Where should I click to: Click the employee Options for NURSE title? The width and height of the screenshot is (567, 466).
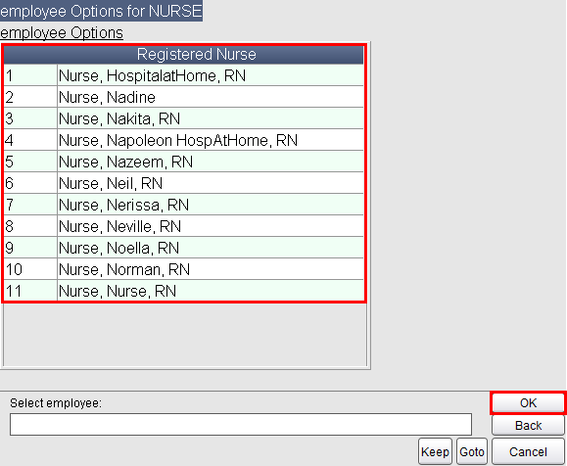coord(101,11)
